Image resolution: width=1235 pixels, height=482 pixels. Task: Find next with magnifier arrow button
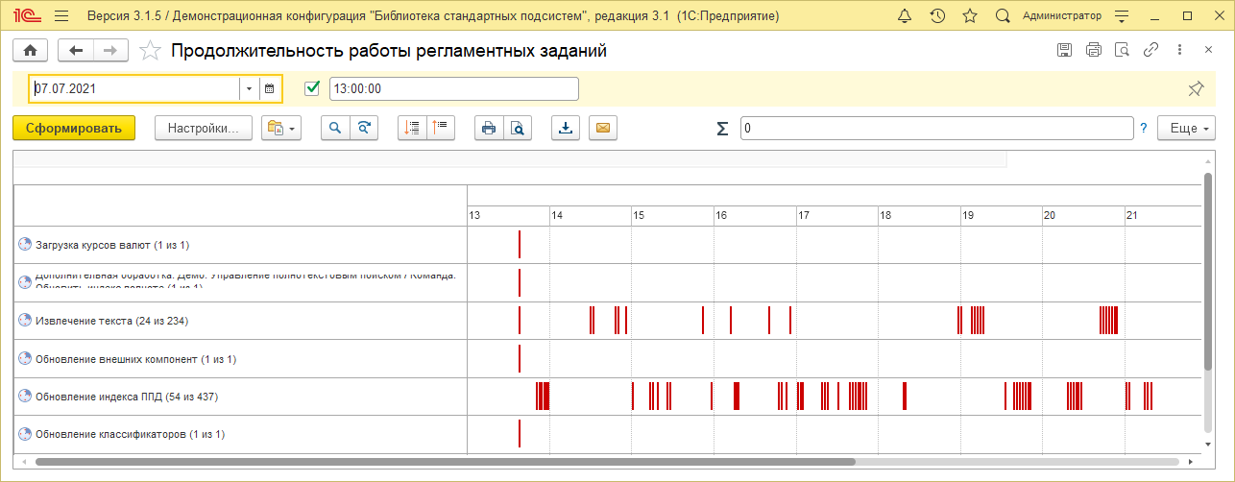point(364,128)
